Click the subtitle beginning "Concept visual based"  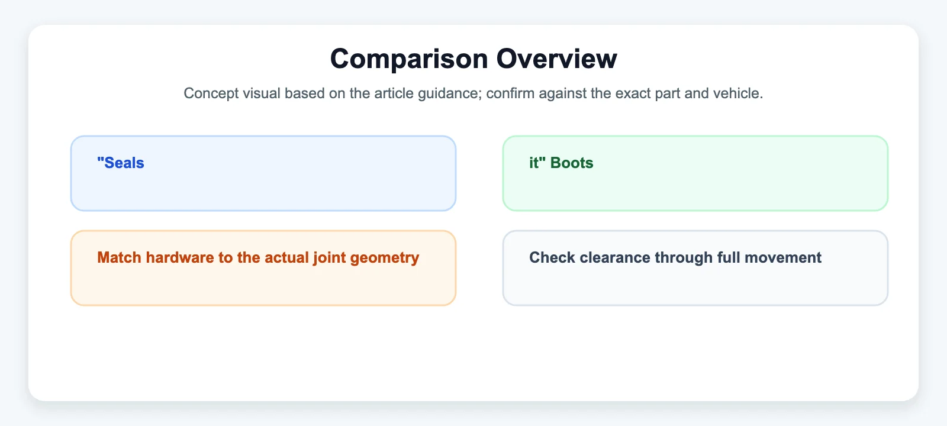tap(474, 93)
